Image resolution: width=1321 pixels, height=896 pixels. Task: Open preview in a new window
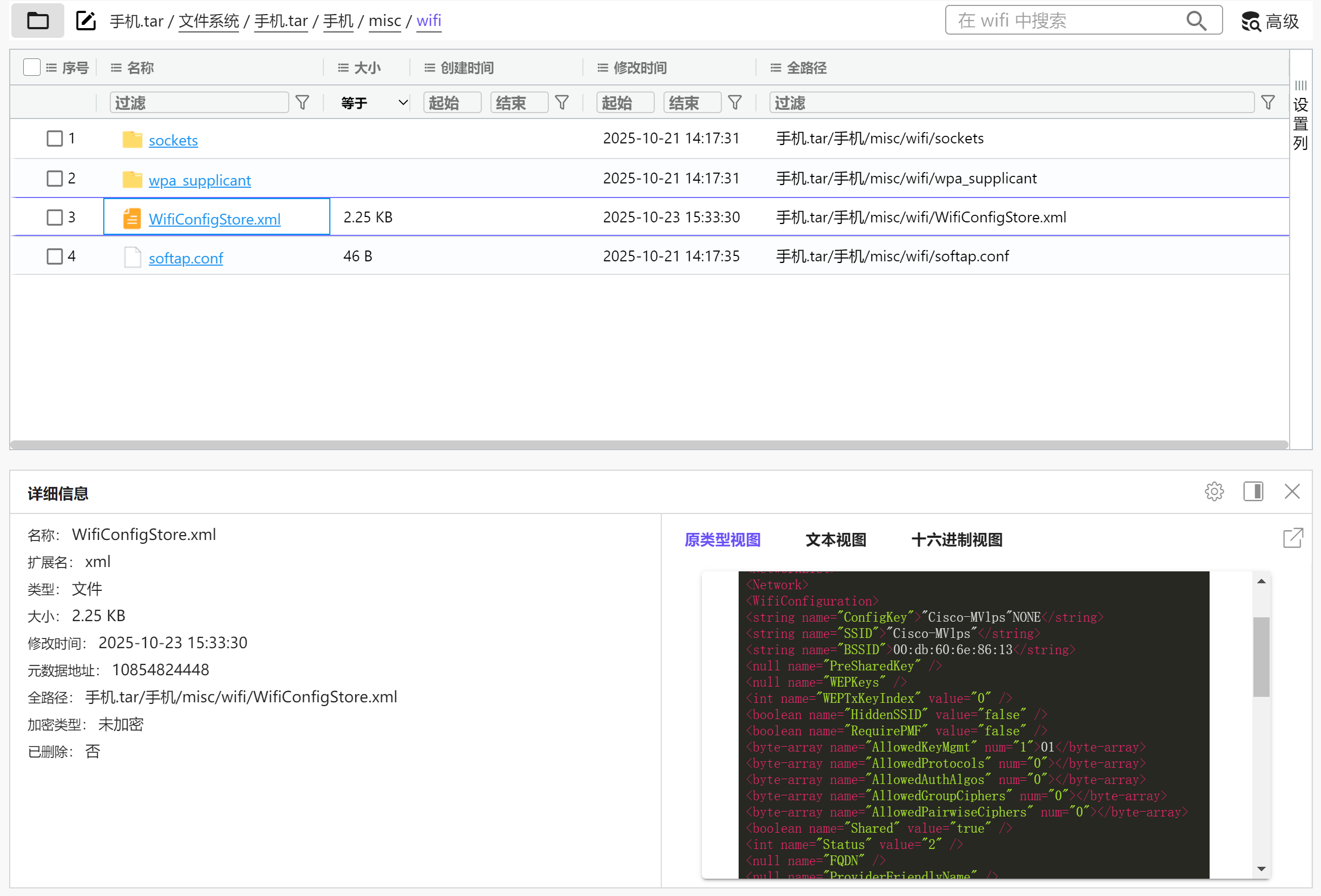tap(1292, 538)
